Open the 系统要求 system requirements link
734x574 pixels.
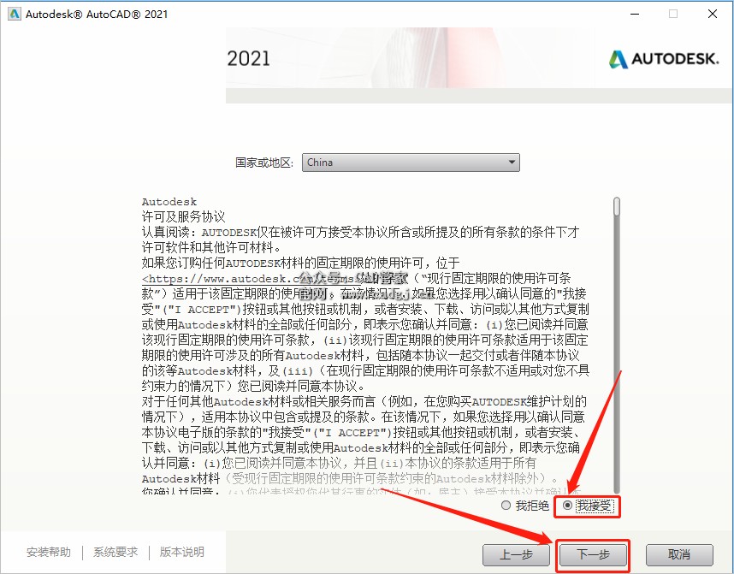click(115, 552)
